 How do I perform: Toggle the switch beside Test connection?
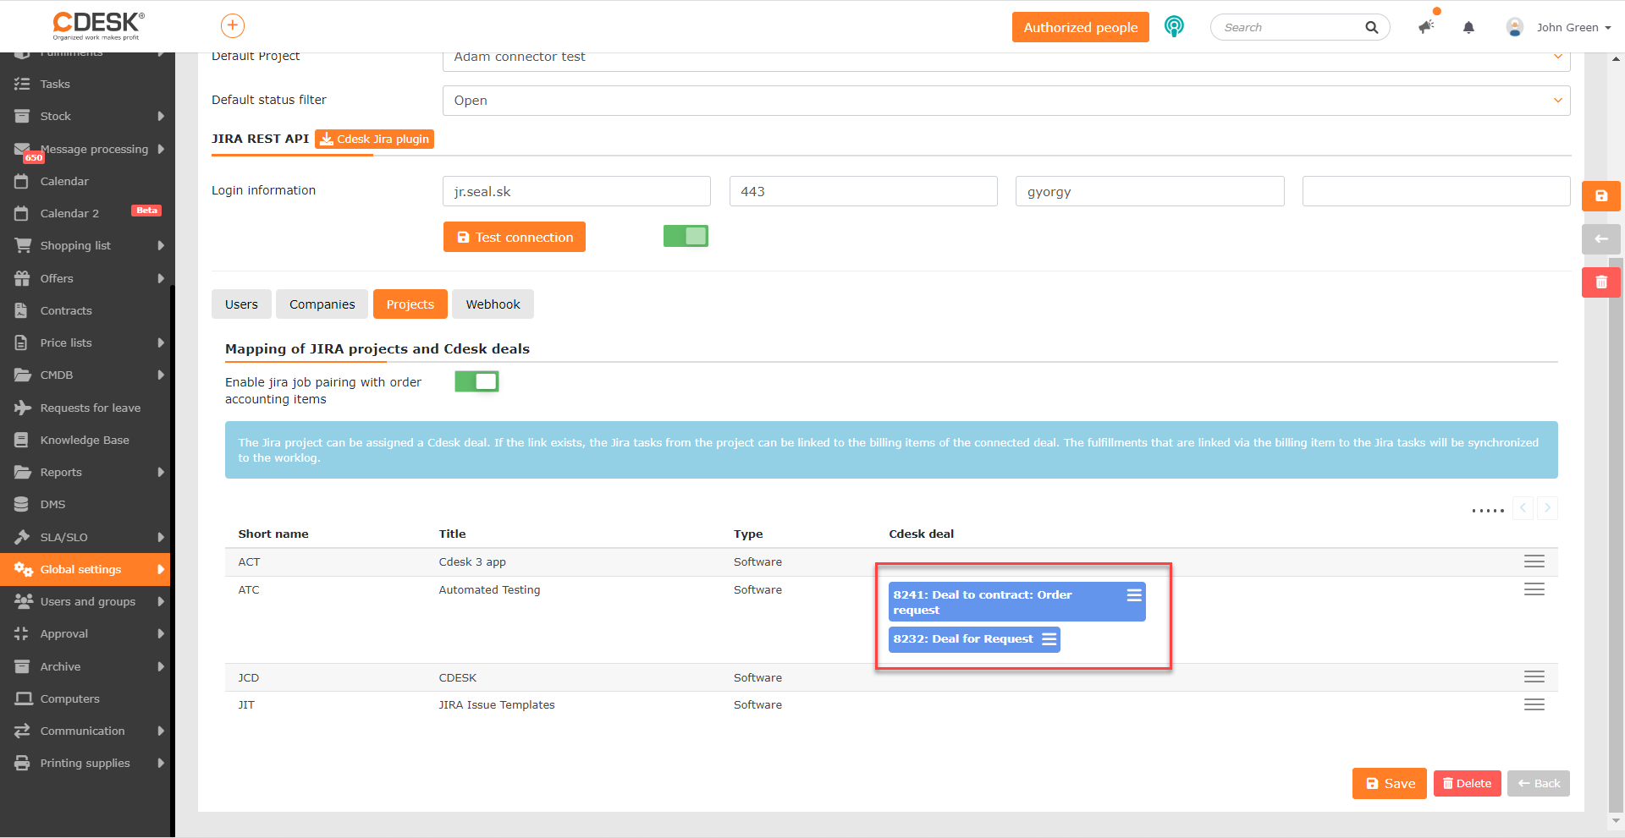pyautogui.click(x=686, y=236)
